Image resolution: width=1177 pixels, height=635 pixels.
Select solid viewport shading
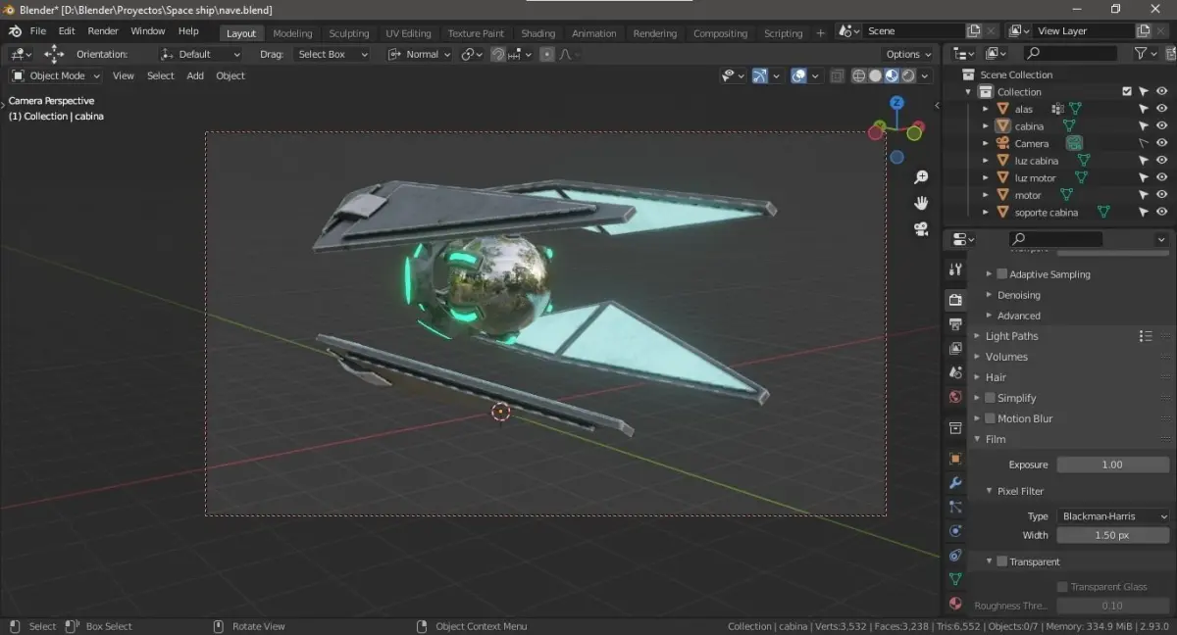coord(875,75)
